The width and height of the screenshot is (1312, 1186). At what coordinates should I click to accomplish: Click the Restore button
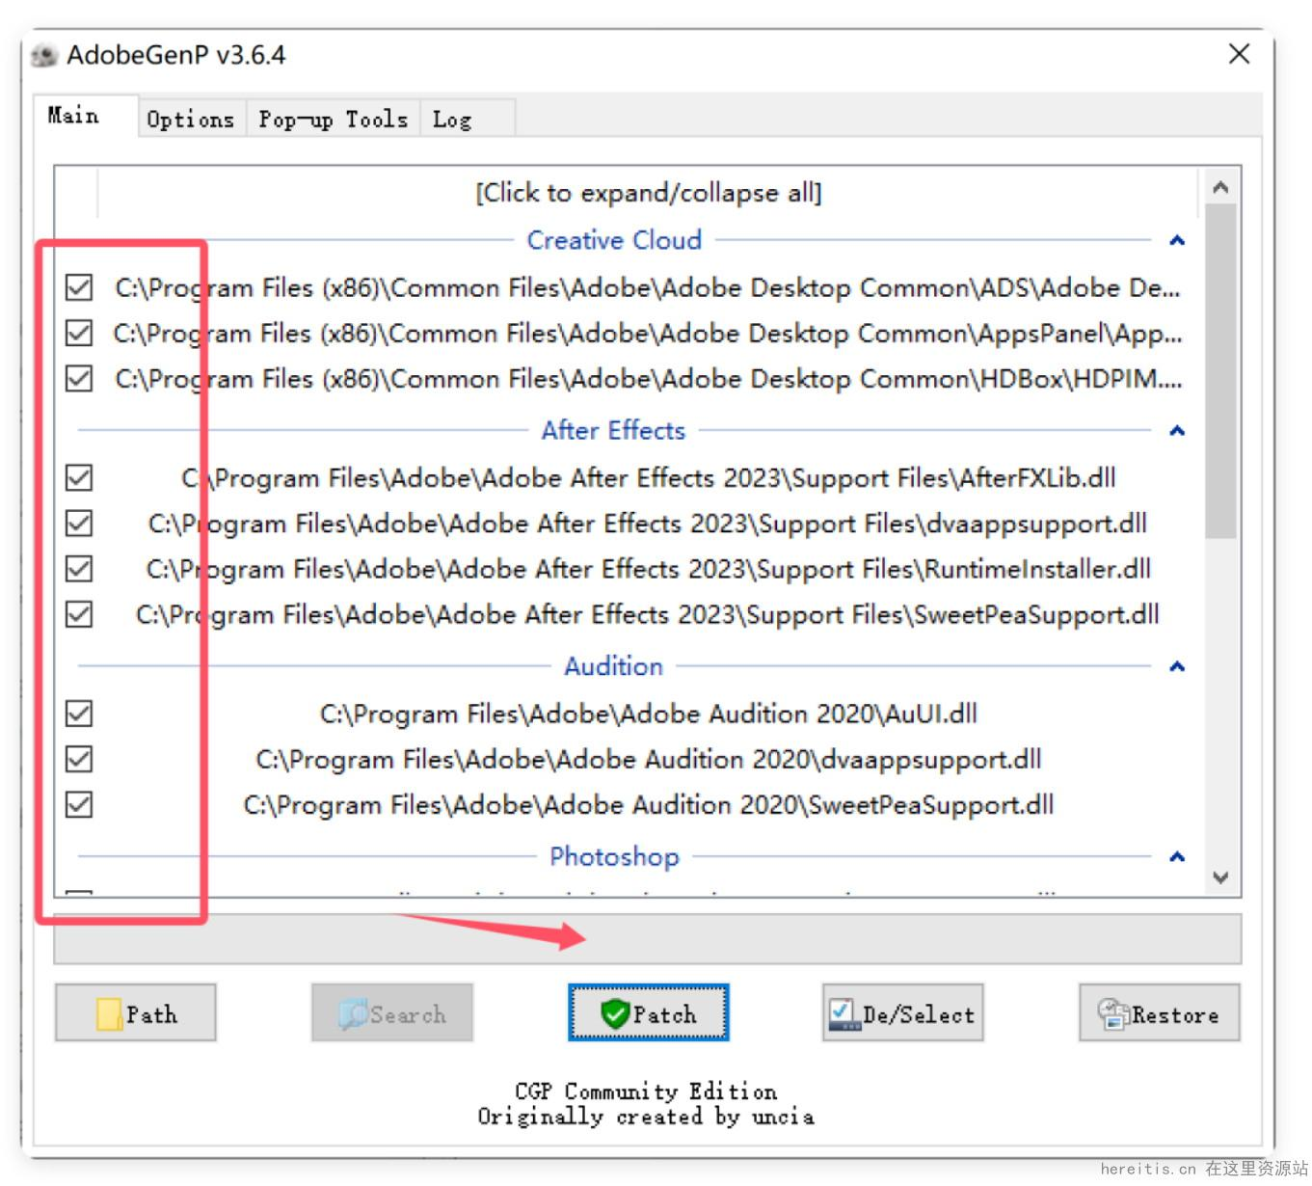coord(1160,1012)
